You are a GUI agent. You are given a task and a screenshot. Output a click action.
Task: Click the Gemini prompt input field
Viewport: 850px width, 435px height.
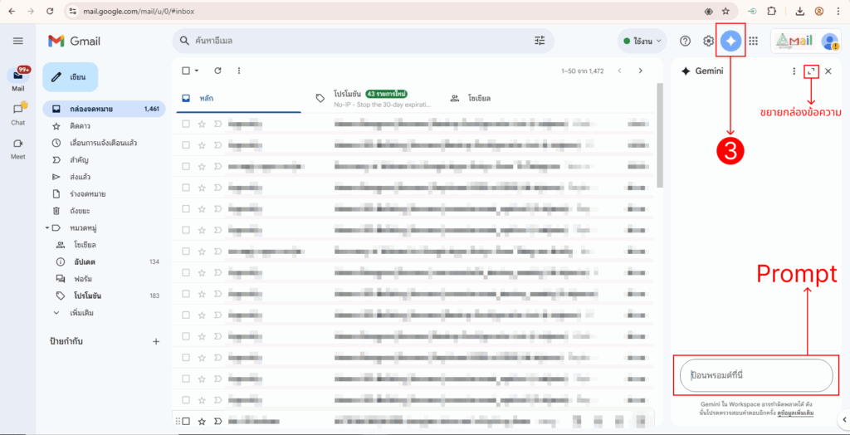[x=755, y=375]
